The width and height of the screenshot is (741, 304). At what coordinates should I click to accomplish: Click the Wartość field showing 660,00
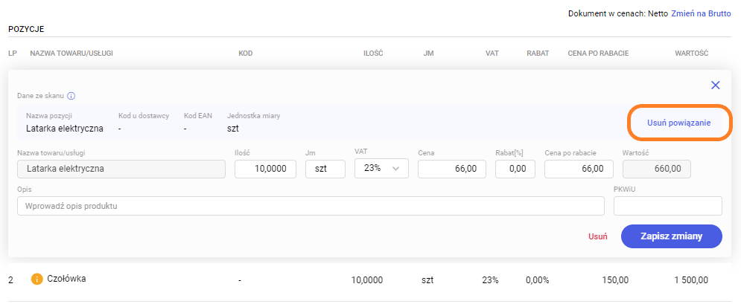pyautogui.click(x=655, y=169)
